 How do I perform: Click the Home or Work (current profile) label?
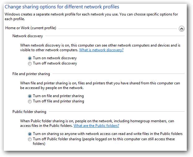[31, 28]
